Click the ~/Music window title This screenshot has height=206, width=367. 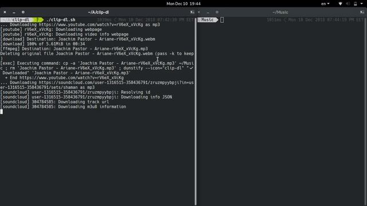click(280, 12)
